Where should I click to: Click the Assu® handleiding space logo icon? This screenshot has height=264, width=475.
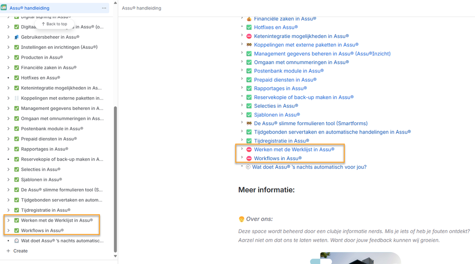(x=4, y=8)
